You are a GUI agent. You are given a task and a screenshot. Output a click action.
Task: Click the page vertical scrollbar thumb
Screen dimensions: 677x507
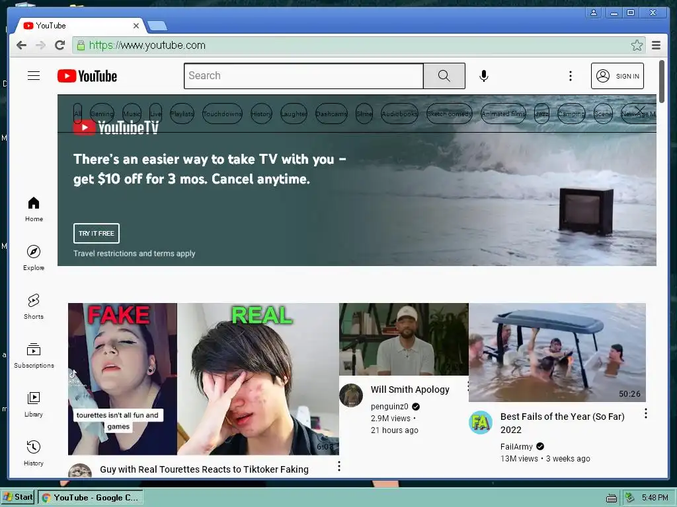[x=662, y=81]
